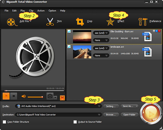Screen dimensions: 163x130
Task: Open Preference tools icon
Action: click(143, 22)
